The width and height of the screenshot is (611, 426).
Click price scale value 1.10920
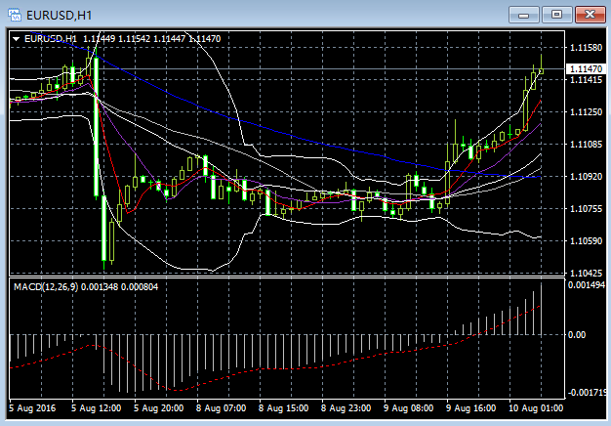pyautogui.click(x=586, y=176)
